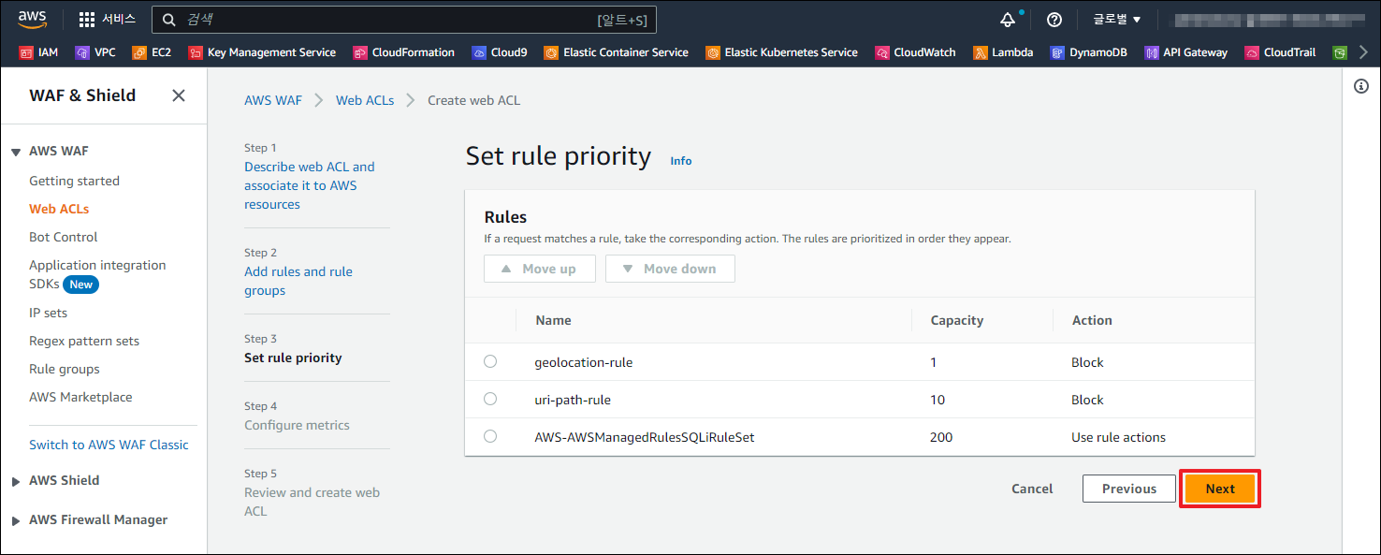Open the info panel icon
1381x555 pixels.
pos(1361,86)
